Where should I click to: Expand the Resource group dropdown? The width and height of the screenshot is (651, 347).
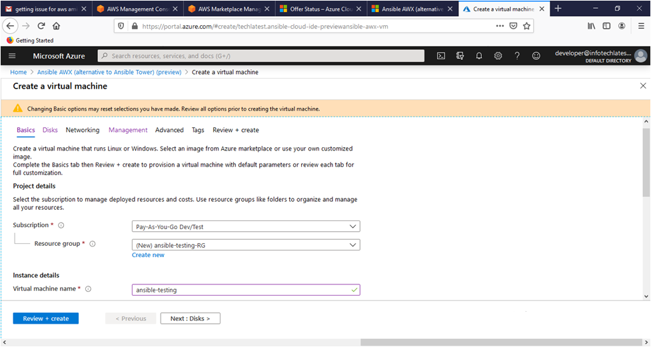(x=246, y=245)
